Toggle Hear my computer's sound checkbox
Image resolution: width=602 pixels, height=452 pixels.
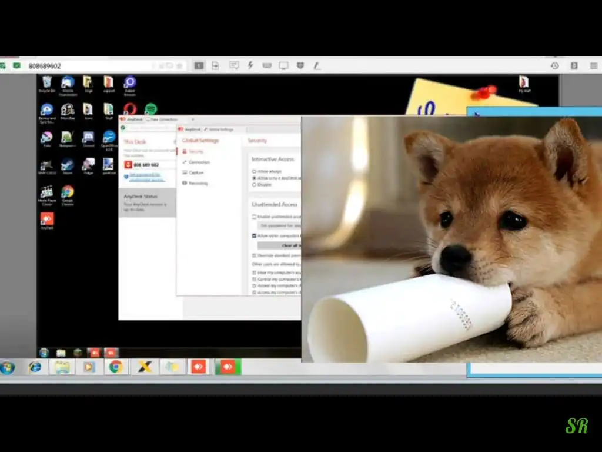(x=254, y=272)
